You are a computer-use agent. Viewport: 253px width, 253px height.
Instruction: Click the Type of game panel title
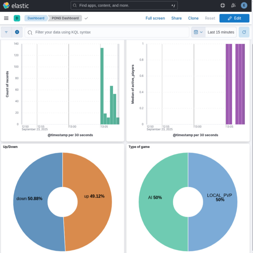139,147
